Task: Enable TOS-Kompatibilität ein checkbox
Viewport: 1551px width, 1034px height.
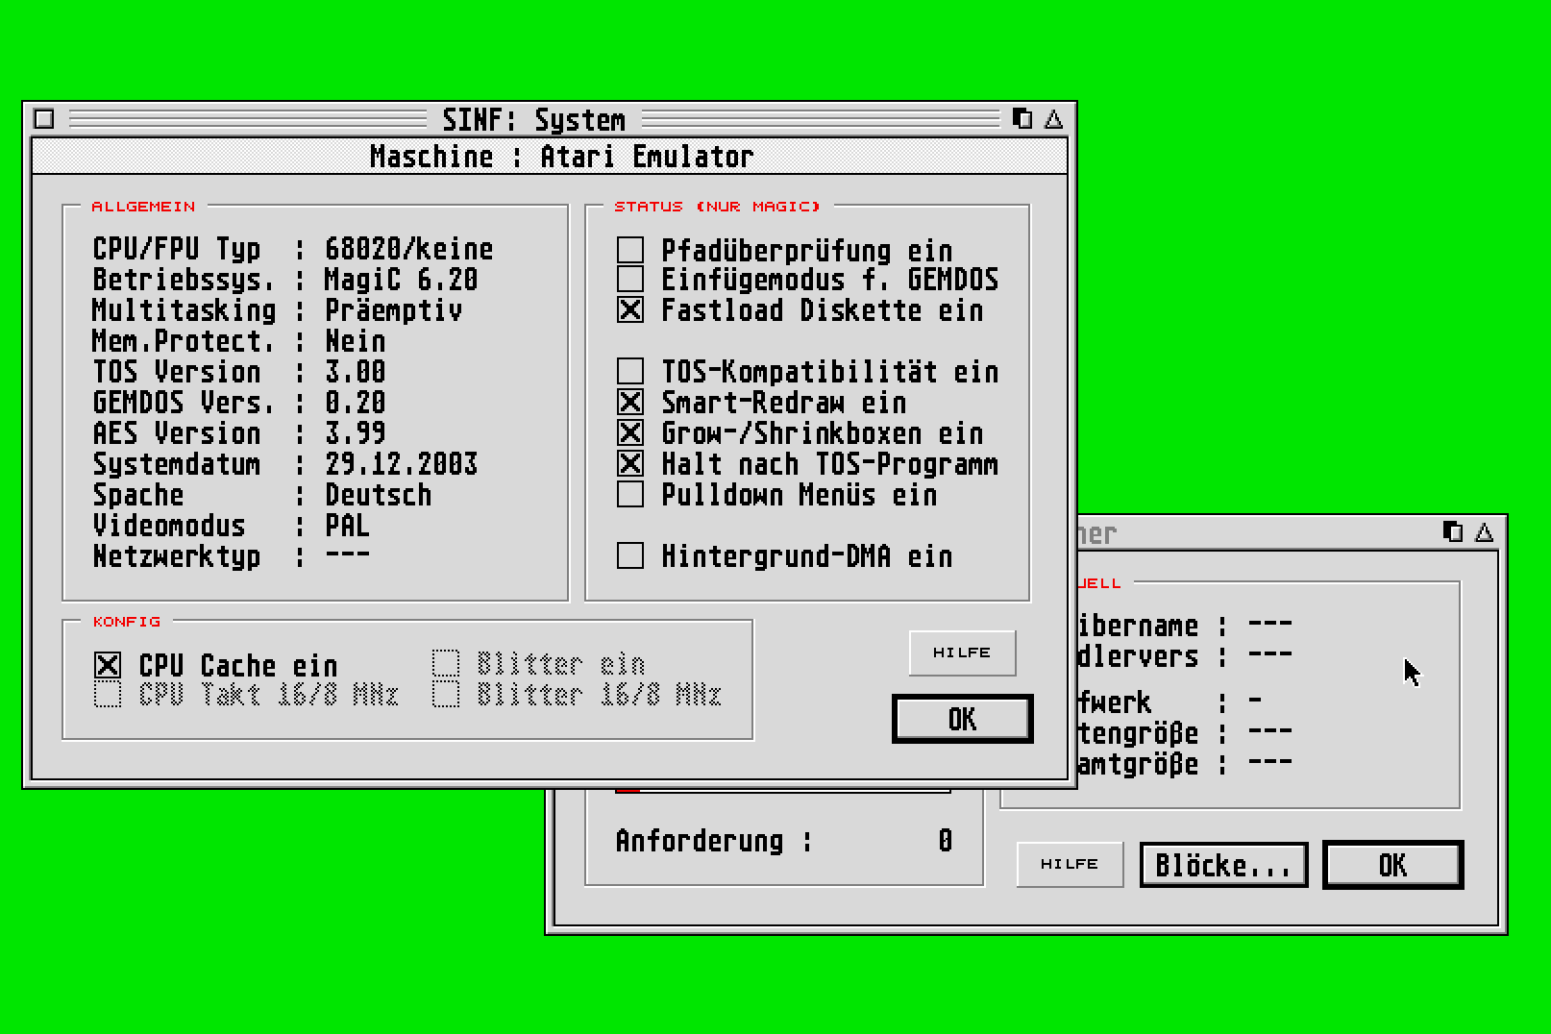Action: 630,371
